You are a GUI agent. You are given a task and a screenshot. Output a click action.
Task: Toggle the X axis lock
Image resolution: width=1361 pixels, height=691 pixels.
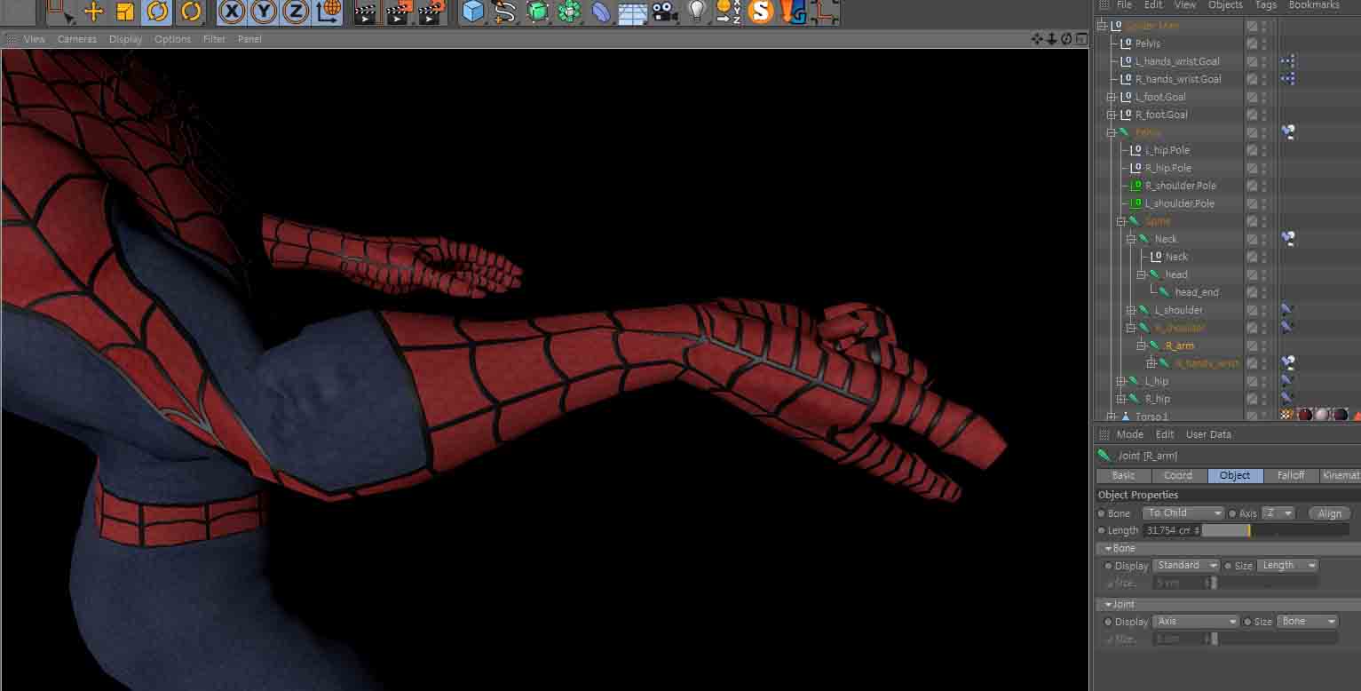[x=231, y=12]
